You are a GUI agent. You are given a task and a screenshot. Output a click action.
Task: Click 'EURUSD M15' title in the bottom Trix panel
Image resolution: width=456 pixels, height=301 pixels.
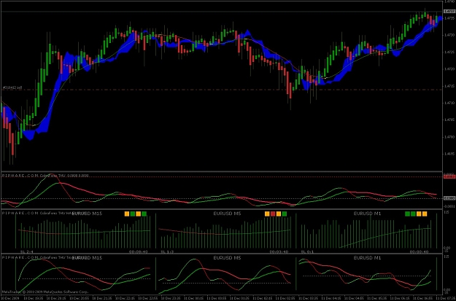(x=87, y=258)
